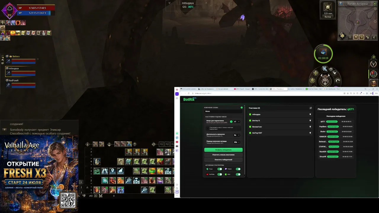The image size is (379, 213).
Task: Copy the participants list in BotRix
Action: (x=311, y=108)
